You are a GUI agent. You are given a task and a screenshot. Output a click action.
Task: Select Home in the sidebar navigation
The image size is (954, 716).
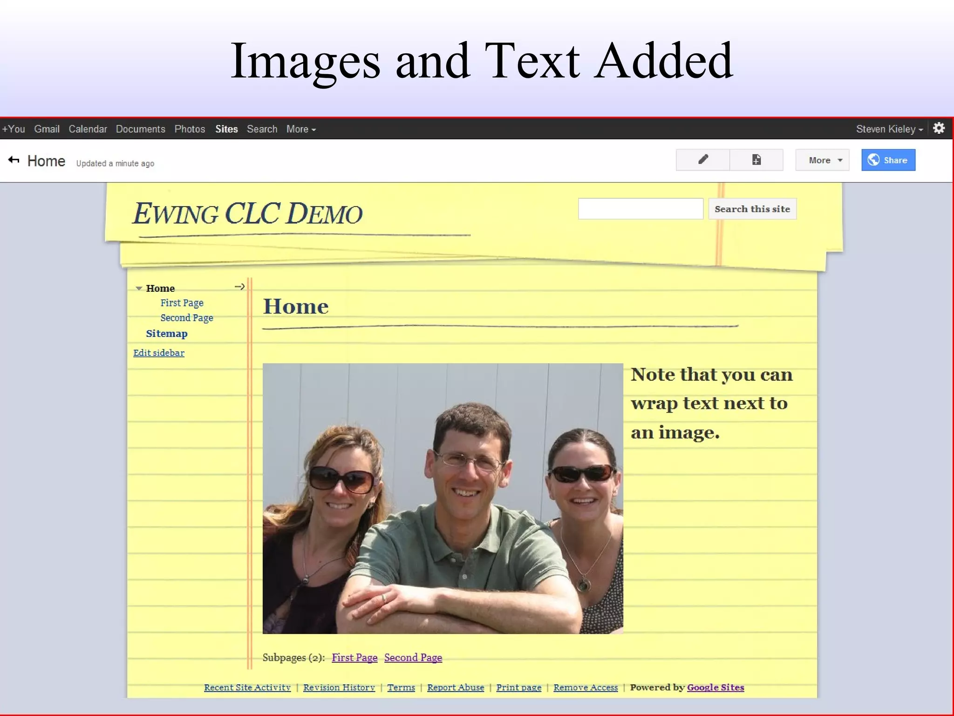click(x=160, y=289)
